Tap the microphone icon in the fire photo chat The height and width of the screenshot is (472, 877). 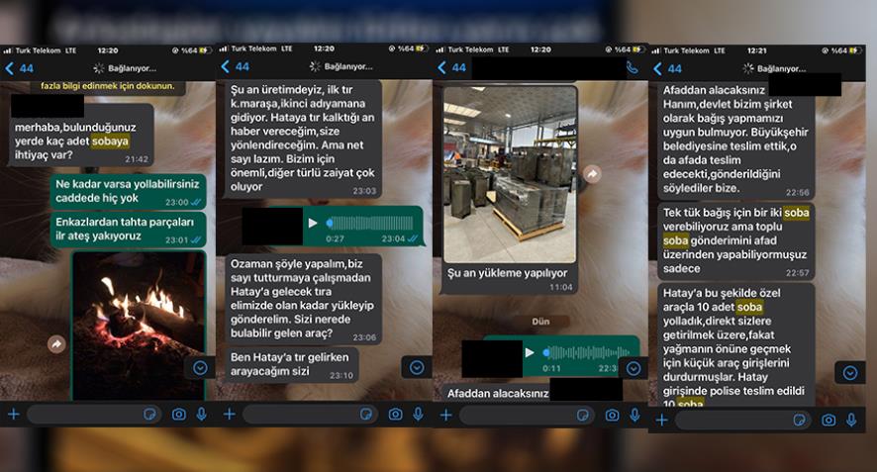tap(202, 414)
